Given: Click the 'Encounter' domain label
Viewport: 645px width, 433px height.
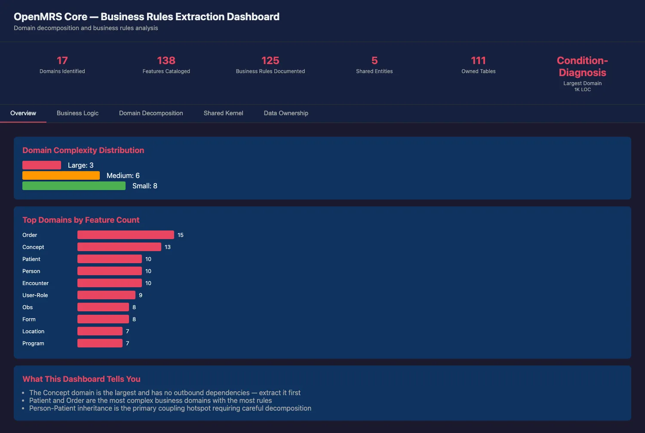Looking at the screenshot, I should 35,283.
